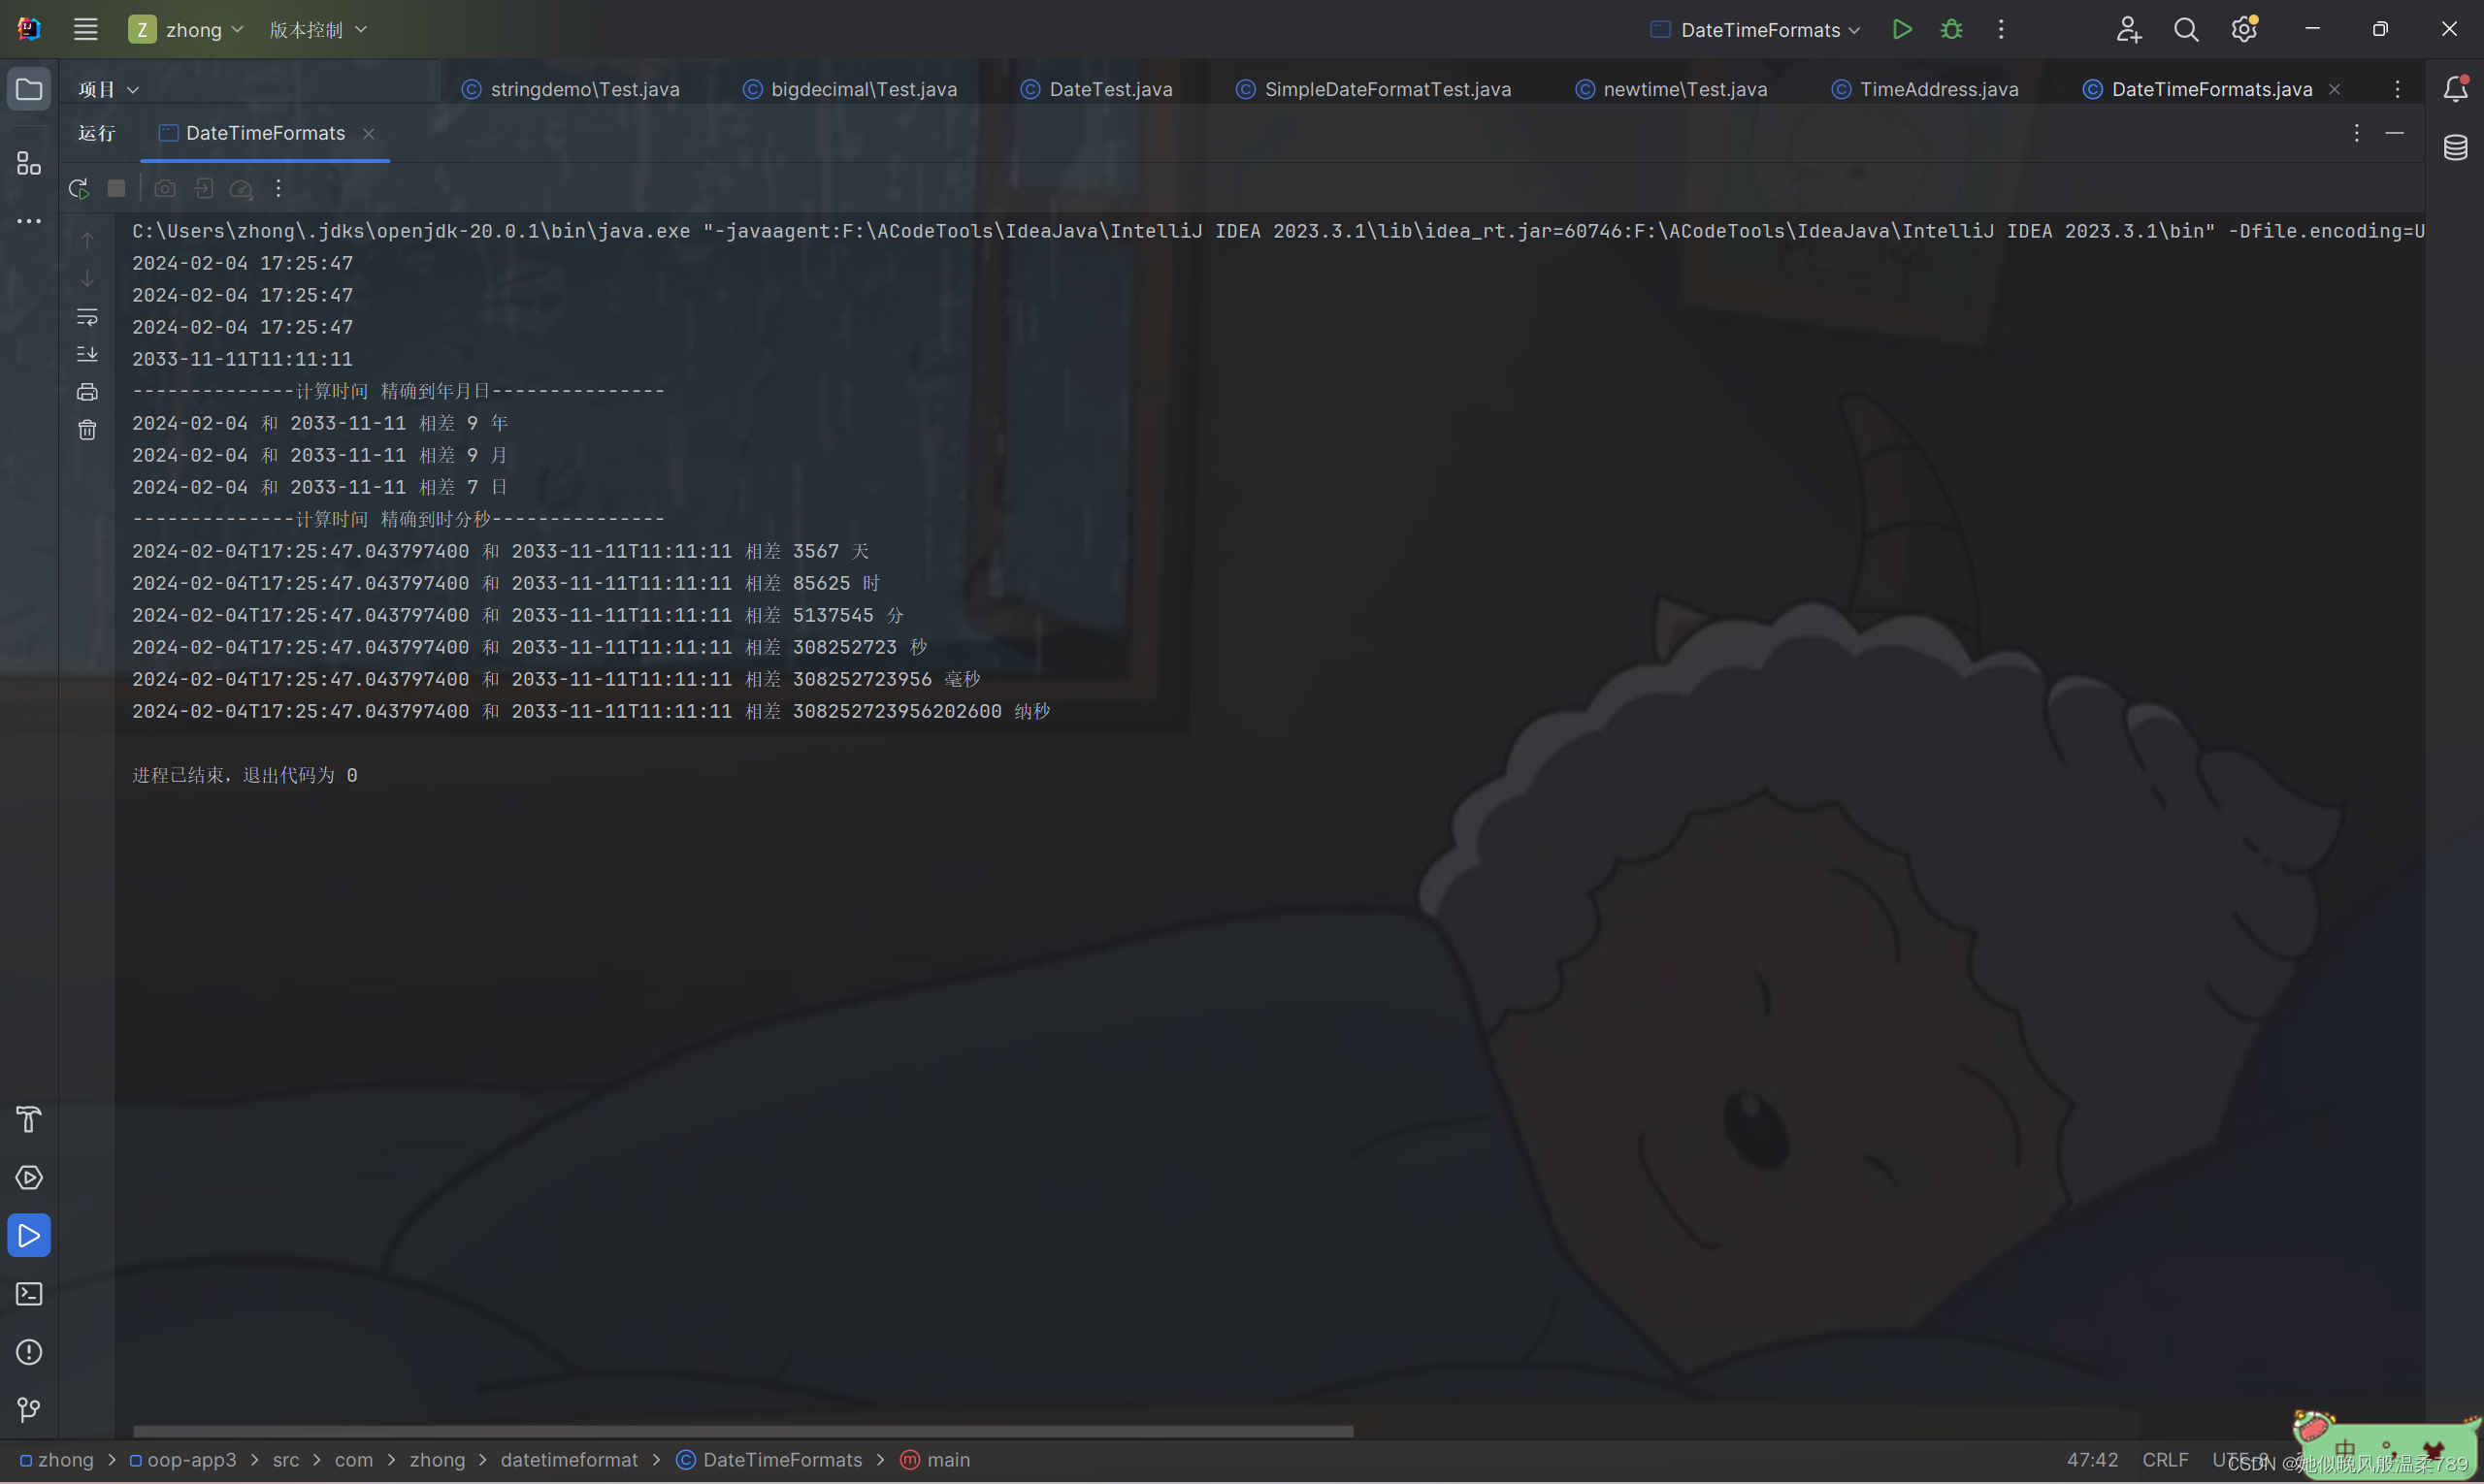The width and height of the screenshot is (2484, 1484).
Task: Click the print console icon
Action: pos(87,392)
